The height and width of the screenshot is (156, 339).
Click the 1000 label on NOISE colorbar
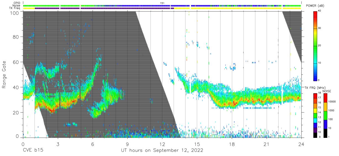[331, 110]
